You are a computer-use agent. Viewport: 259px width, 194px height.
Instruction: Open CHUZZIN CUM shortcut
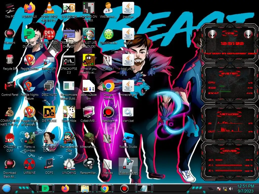(10, 142)
